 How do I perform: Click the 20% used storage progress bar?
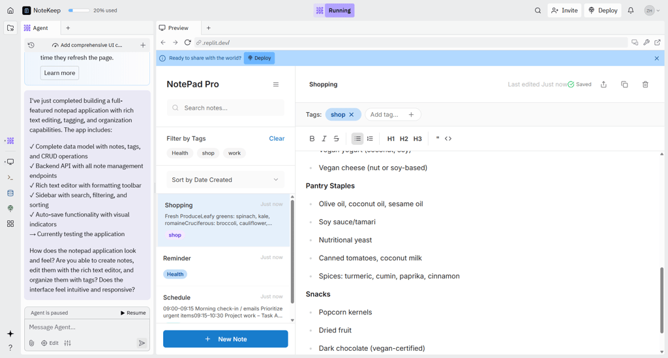tap(79, 10)
